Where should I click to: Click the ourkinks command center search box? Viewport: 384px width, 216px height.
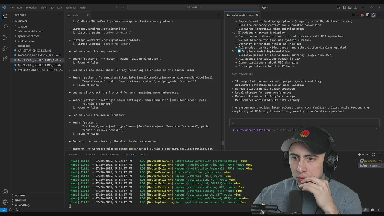point(193,7)
